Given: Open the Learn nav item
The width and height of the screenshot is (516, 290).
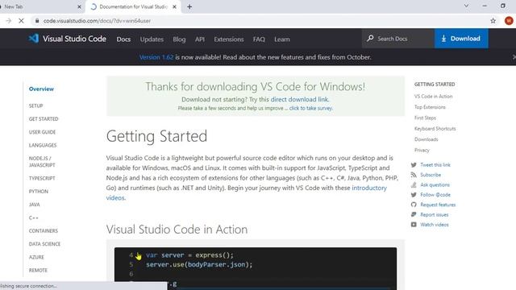Looking at the screenshot, I should 282,39.
